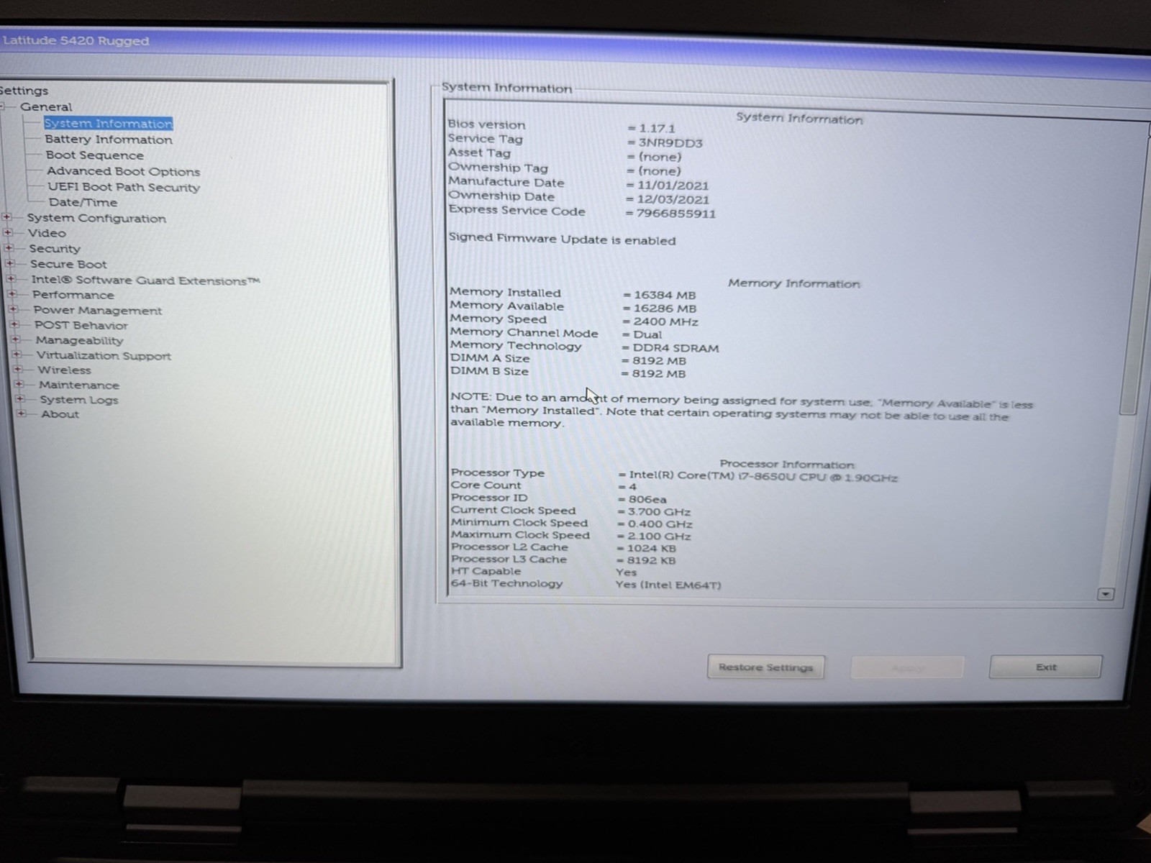The image size is (1151, 863).
Task: Select System Configuration category
Action: tap(96, 219)
